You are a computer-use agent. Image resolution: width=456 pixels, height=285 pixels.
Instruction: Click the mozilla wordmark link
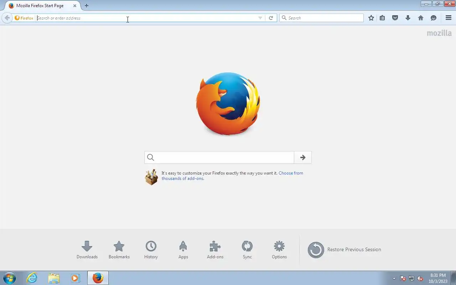(439, 33)
